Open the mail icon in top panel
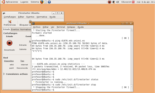 pos(45,2)
